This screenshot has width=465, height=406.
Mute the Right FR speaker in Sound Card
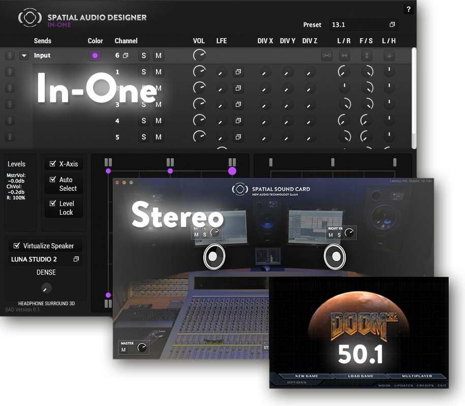tap(331, 235)
